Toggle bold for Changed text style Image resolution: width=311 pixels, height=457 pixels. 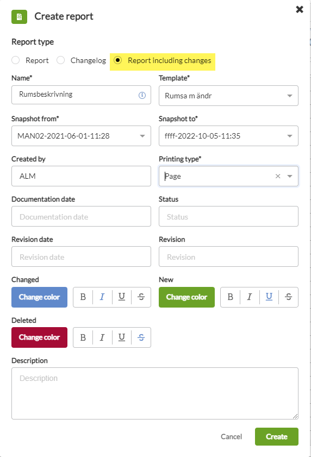[83, 297]
